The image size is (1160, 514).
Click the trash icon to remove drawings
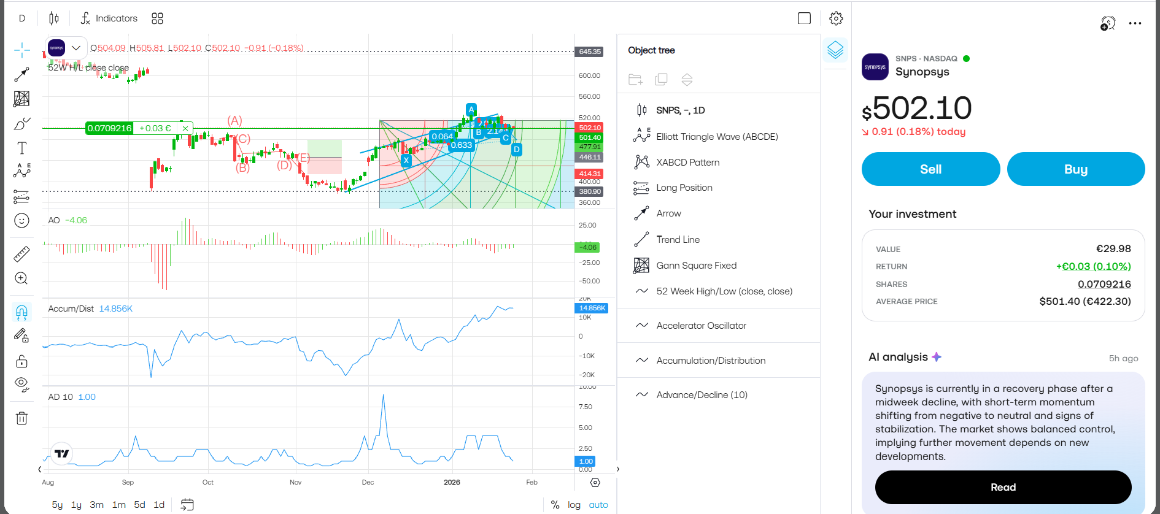tap(21, 418)
